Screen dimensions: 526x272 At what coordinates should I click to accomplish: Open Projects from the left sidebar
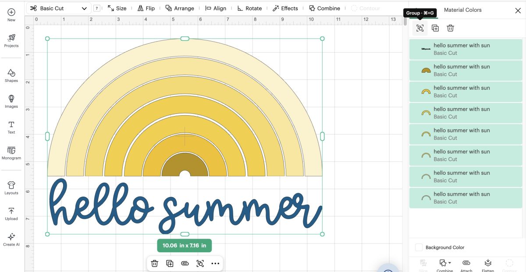[11, 41]
